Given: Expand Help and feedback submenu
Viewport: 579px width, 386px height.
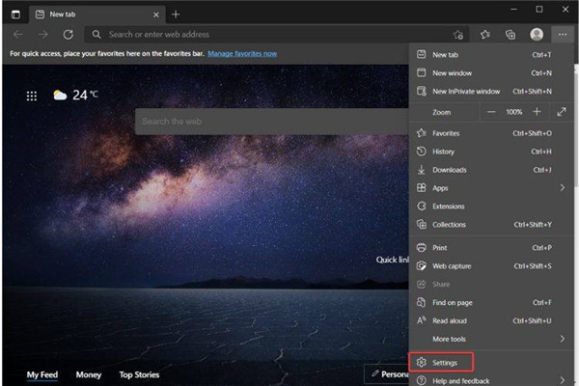Looking at the screenshot, I should (x=563, y=380).
